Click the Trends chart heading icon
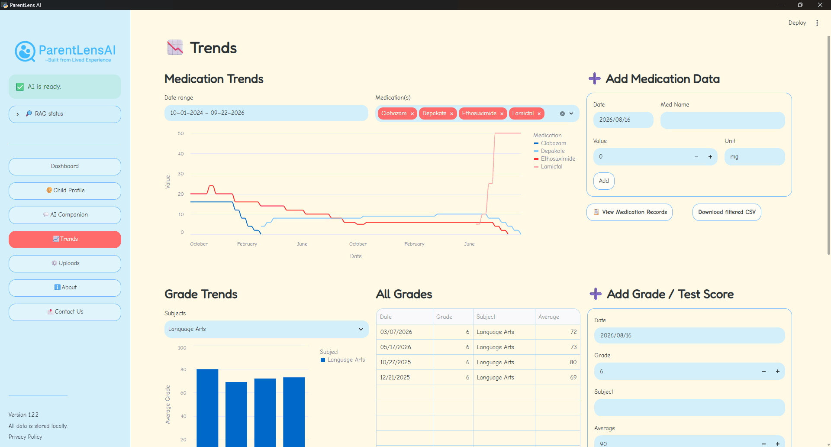 click(x=175, y=48)
